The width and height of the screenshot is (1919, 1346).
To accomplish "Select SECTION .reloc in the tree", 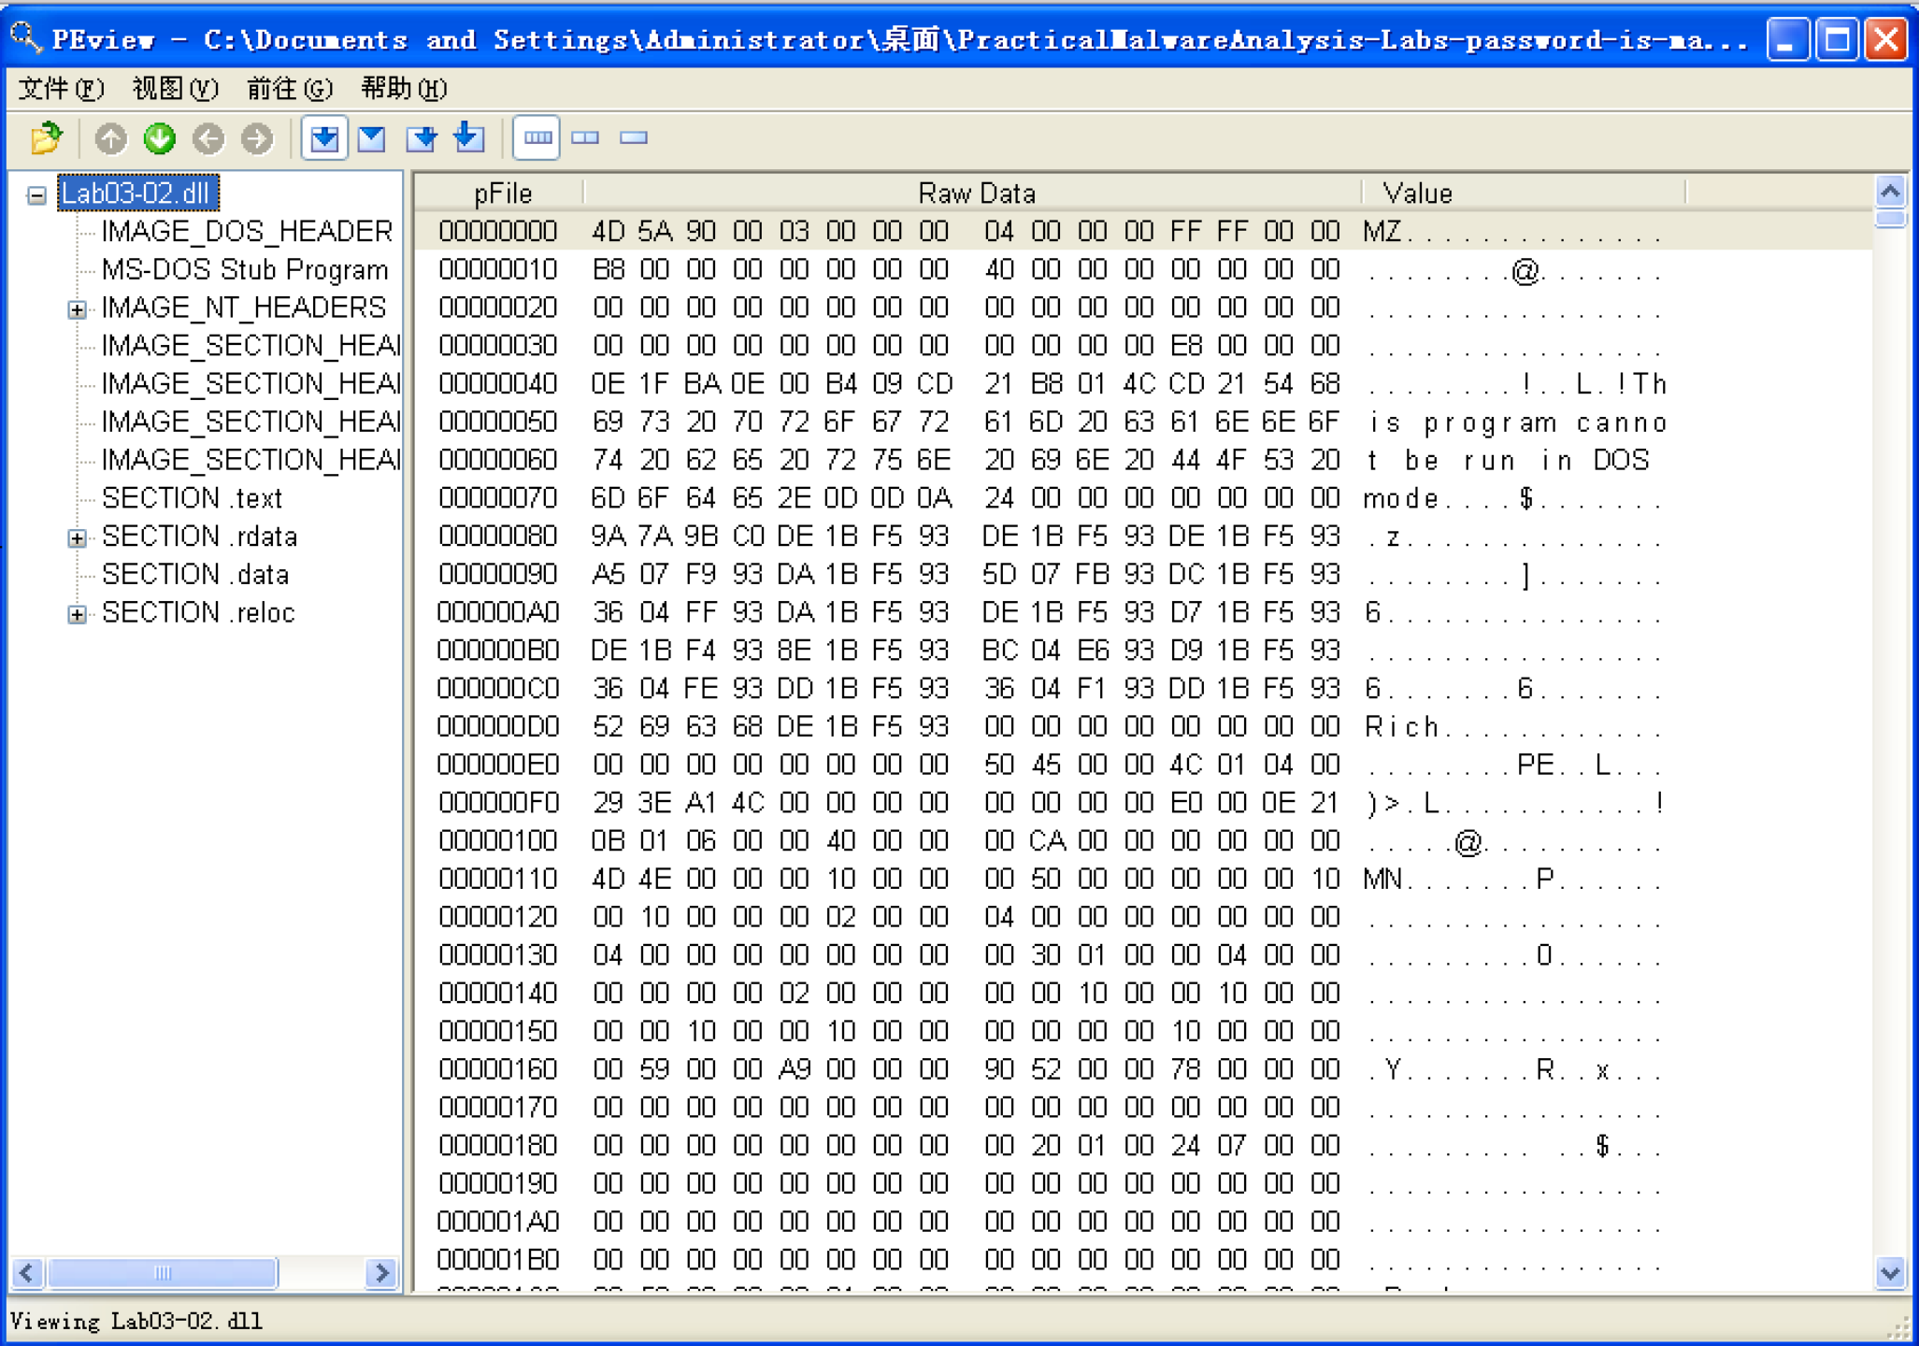I will pyautogui.click(x=198, y=613).
